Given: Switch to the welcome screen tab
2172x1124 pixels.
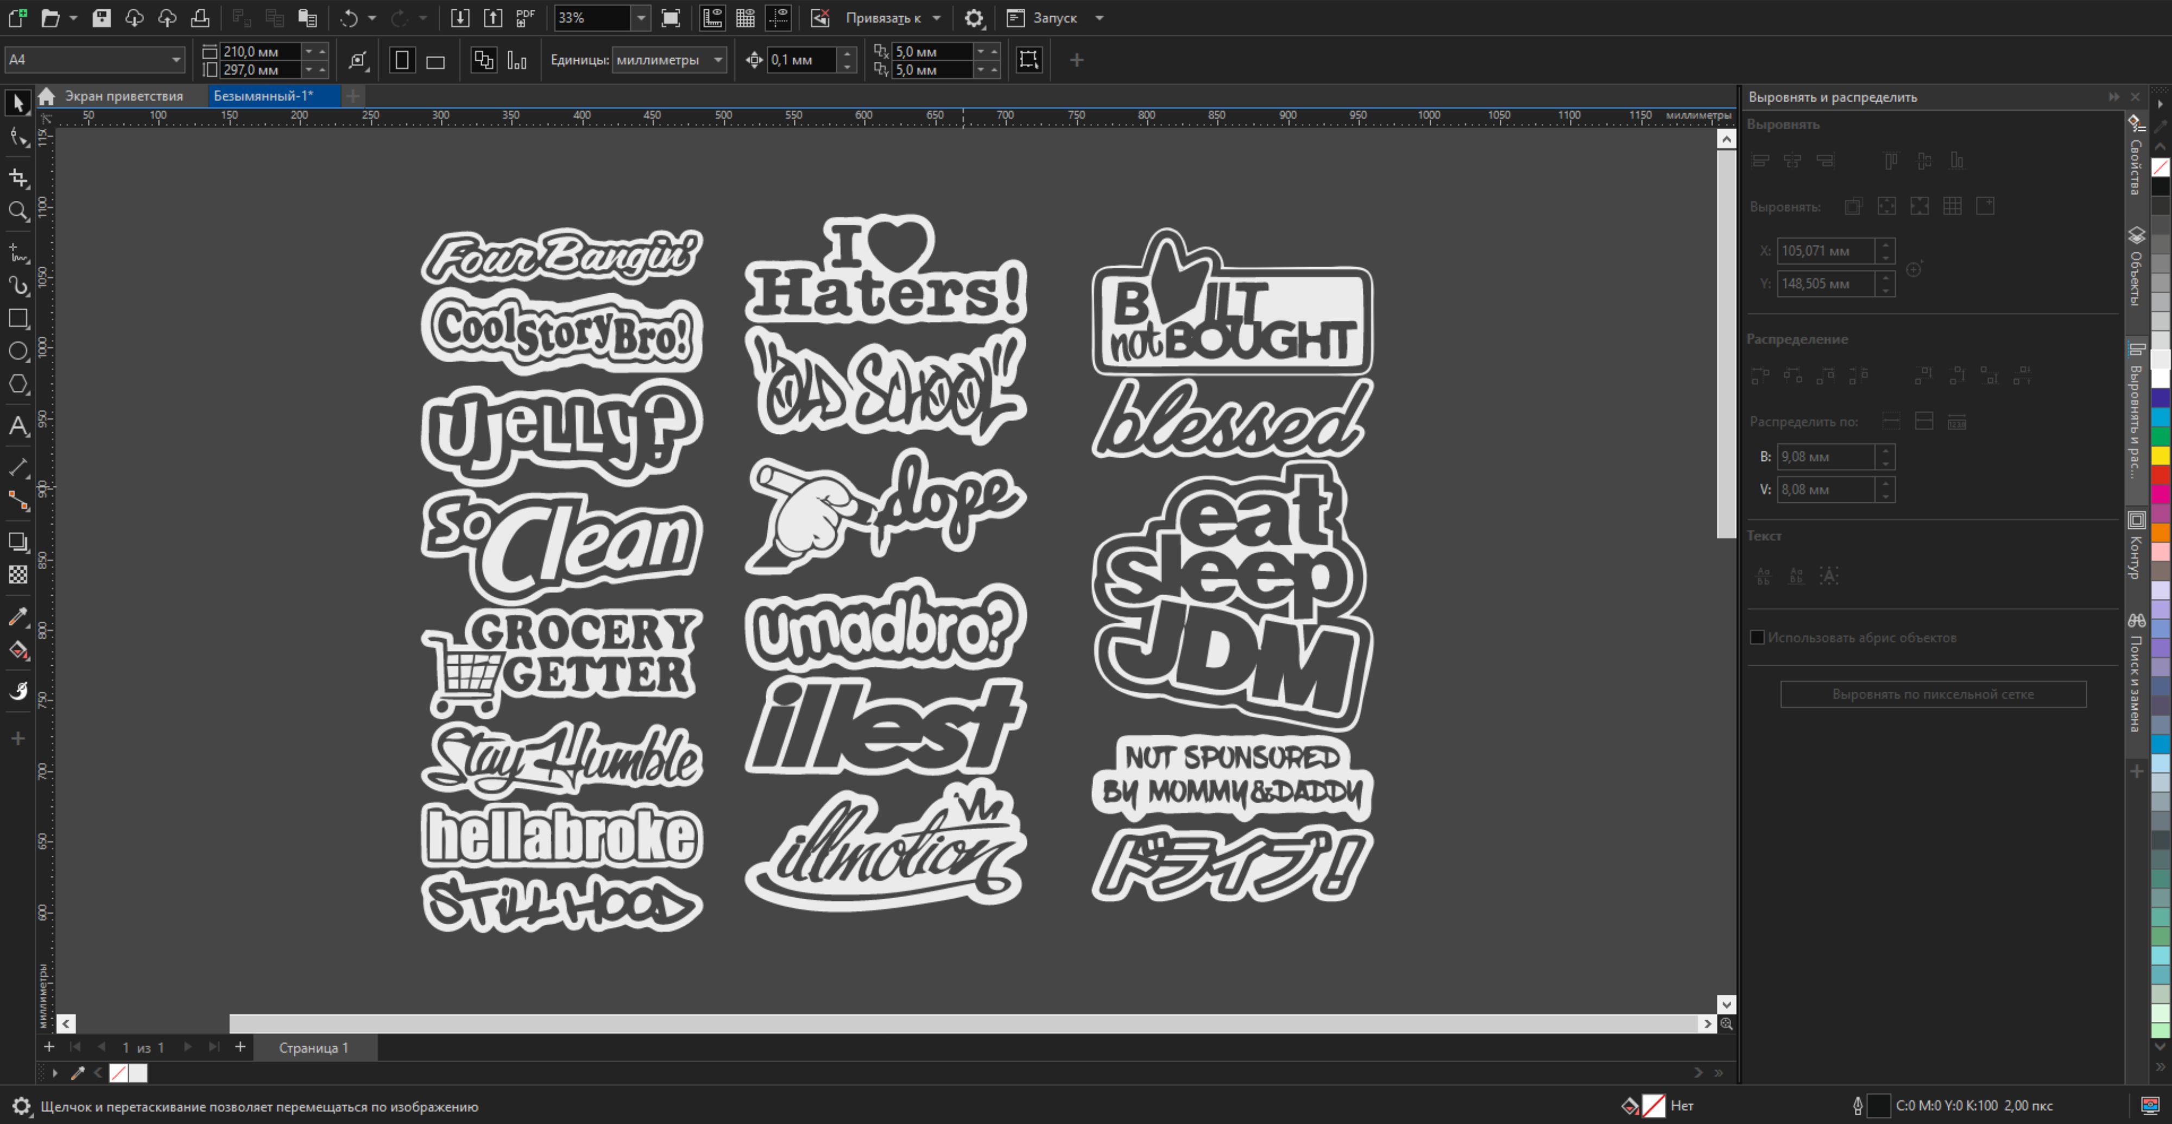Looking at the screenshot, I should (x=123, y=96).
